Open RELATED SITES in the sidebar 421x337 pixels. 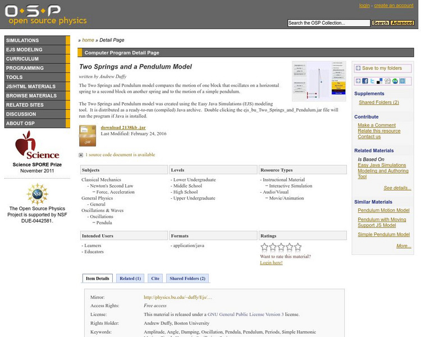pos(37,105)
